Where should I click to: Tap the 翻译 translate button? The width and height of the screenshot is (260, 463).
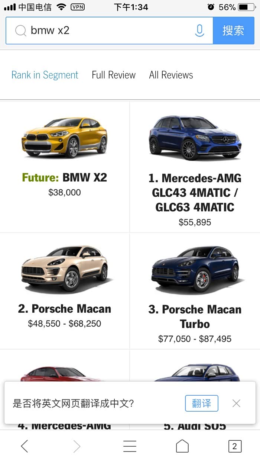pos(201,403)
